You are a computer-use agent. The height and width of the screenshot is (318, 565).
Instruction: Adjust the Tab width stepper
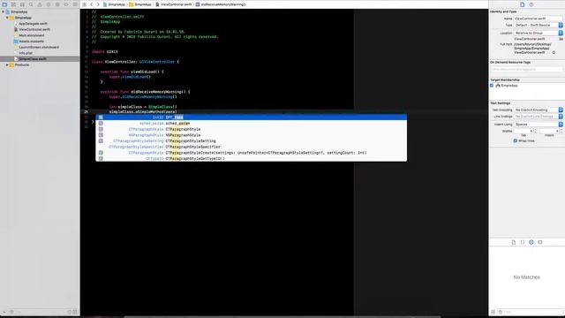(535, 131)
